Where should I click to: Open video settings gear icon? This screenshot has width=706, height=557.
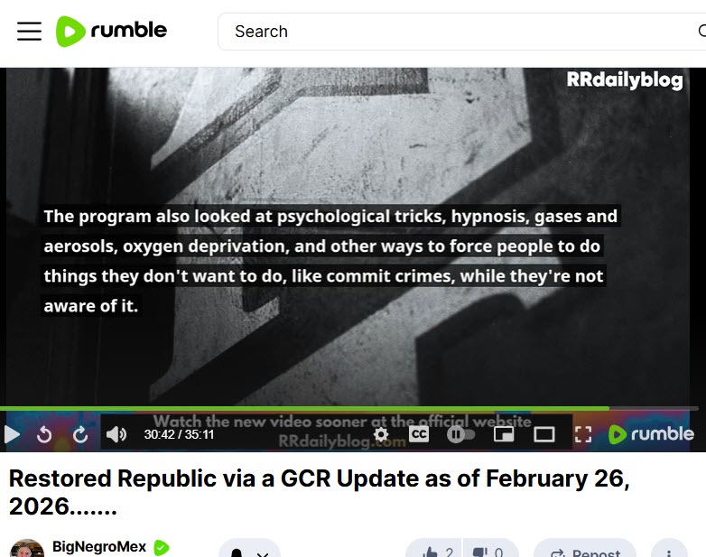[x=381, y=434]
